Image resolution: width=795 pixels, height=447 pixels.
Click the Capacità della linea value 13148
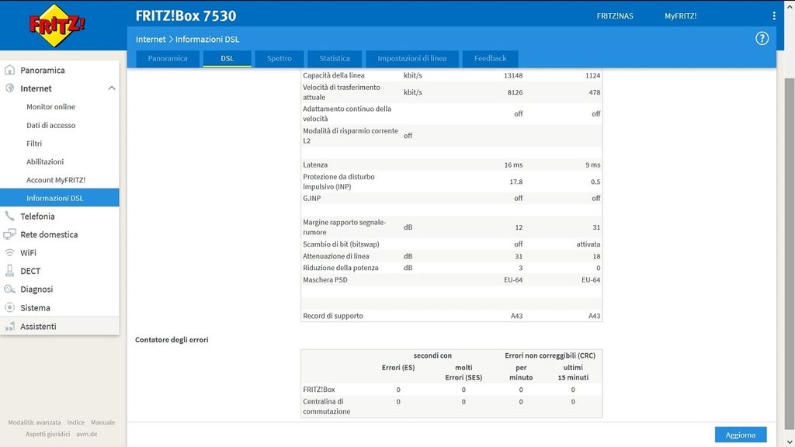pos(513,75)
